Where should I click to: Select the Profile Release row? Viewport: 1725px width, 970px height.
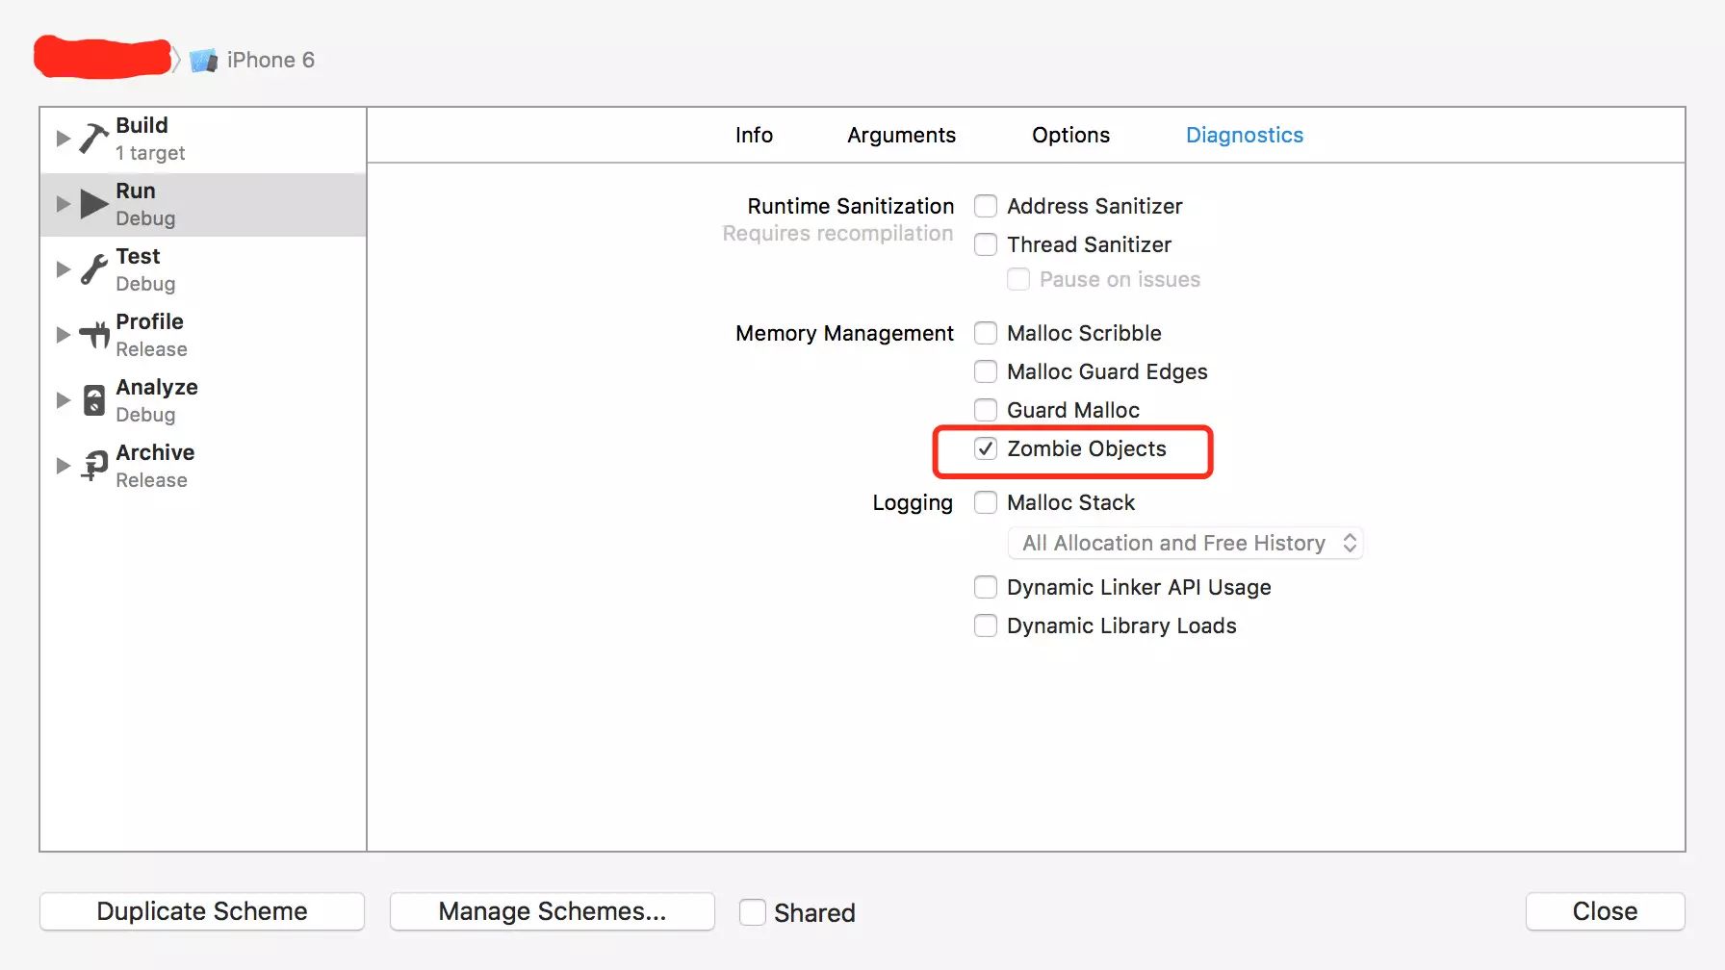coord(203,335)
